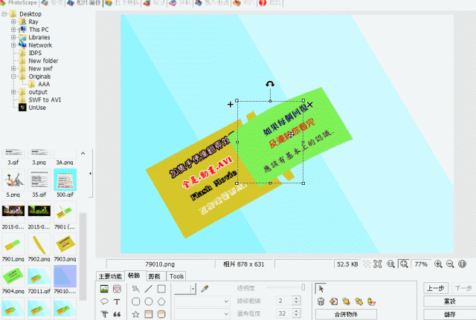Click the thumbnail panel vertical scrollbar
The height and width of the screenshot is (320, 476).
pos(83,256)
